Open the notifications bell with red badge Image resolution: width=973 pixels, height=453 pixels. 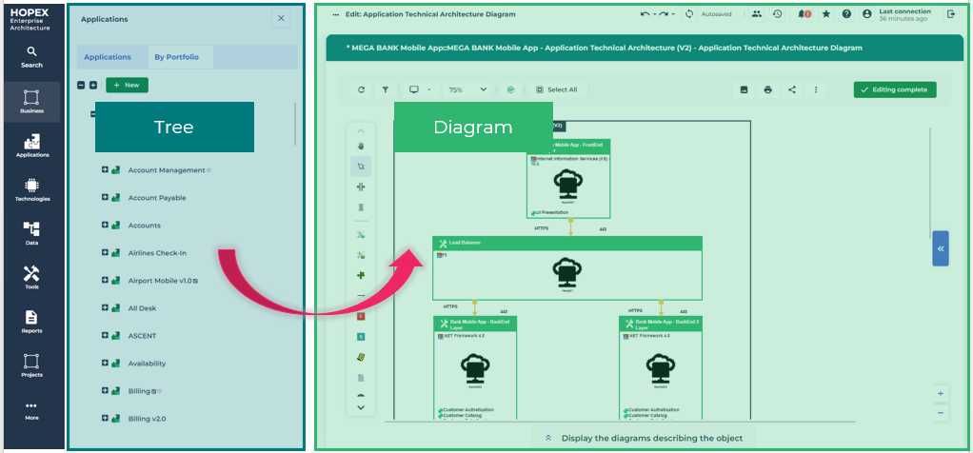[x=804, y=14]
